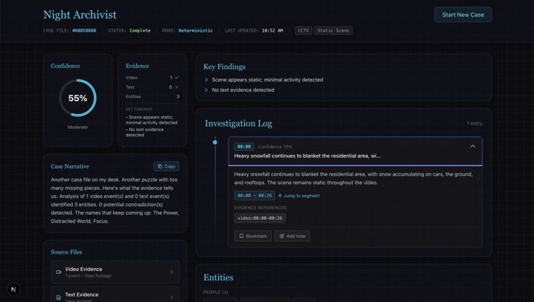
Task: Click the Key Findings heading
Action: 225,67
